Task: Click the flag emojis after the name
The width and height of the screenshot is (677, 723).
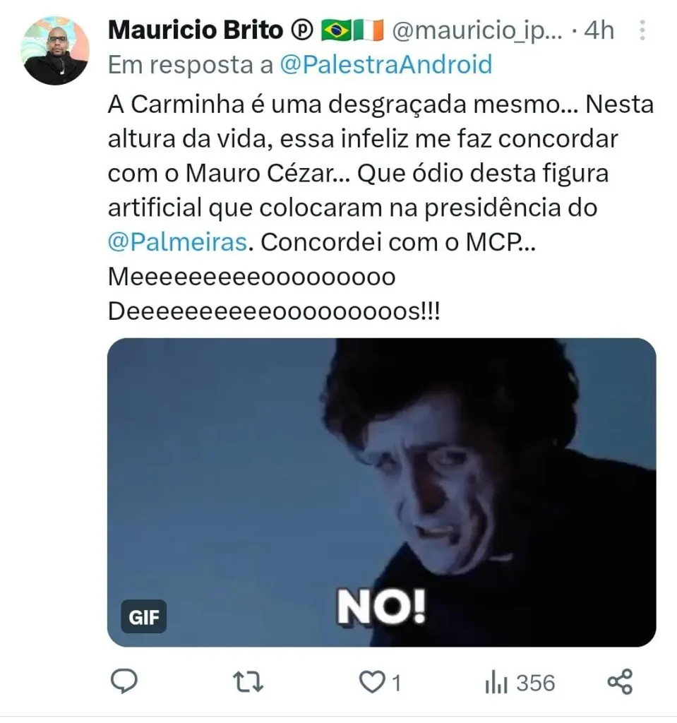Action: pyautogui.click(x=351, y=30)
